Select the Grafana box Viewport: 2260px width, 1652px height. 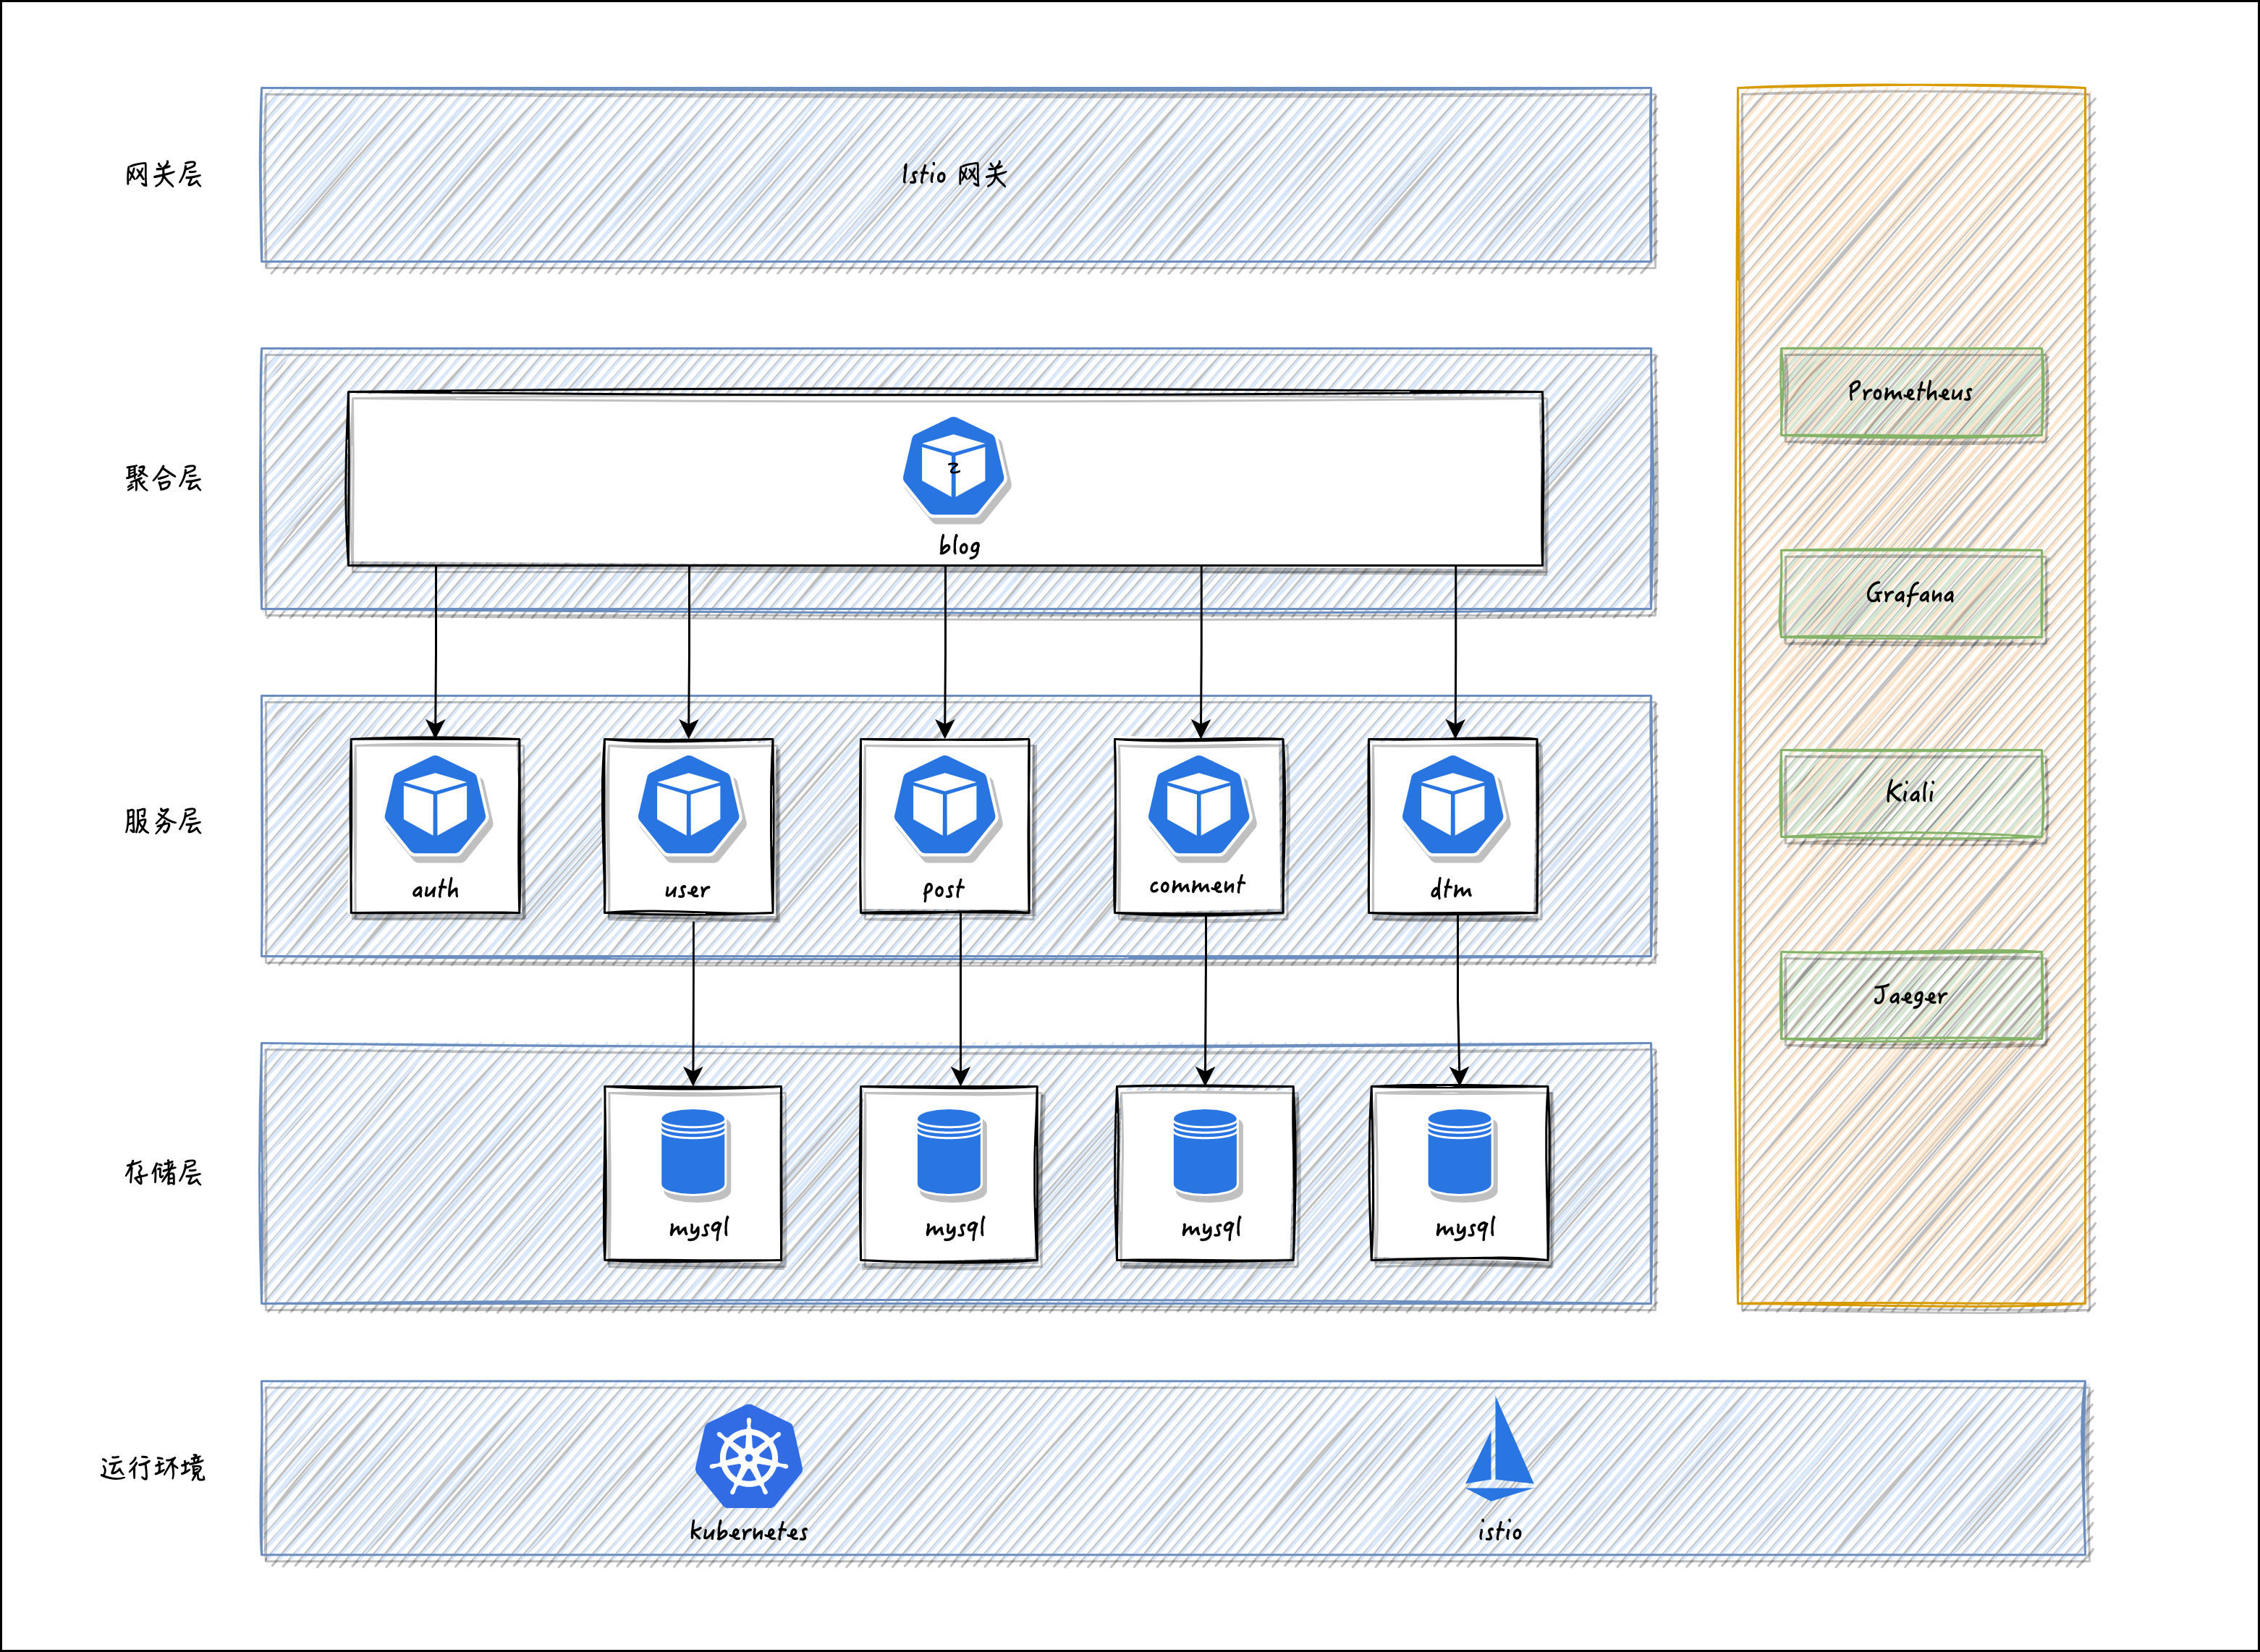(x=1911, y=594)
